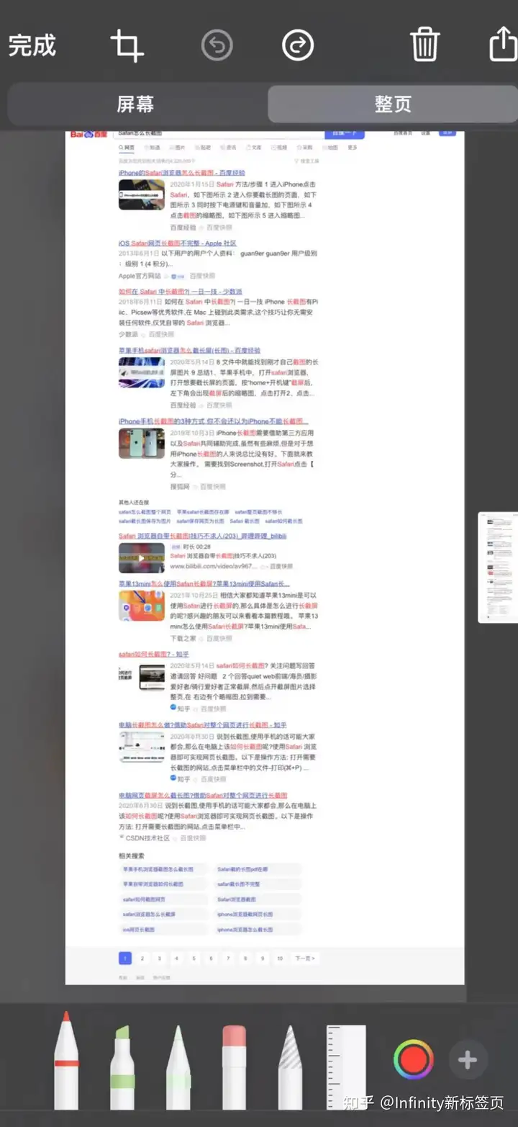
Task: Click the 'ios网页长截图' related search
Action: click(x=163, y=930)
